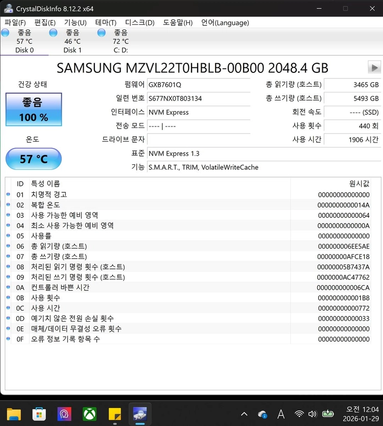
Task: Click the blue status dot of row 03
Action: [x=8, y=215]
